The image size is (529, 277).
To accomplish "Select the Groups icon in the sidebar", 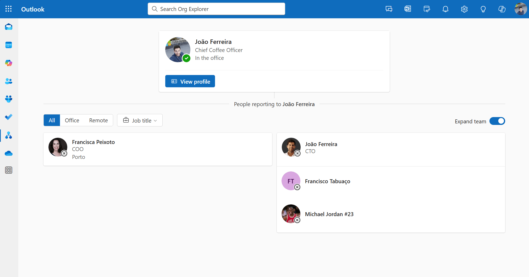I will click(9, 99).
